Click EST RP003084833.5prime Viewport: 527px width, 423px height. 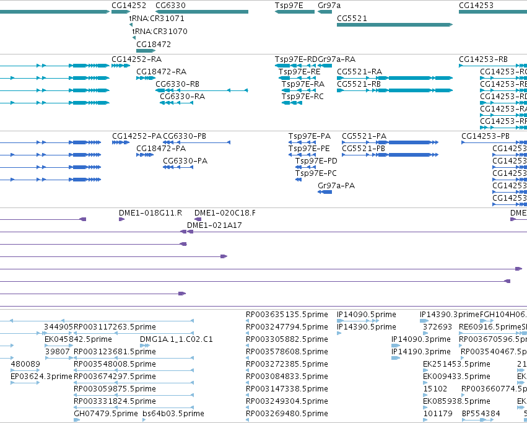click(287, 377)
